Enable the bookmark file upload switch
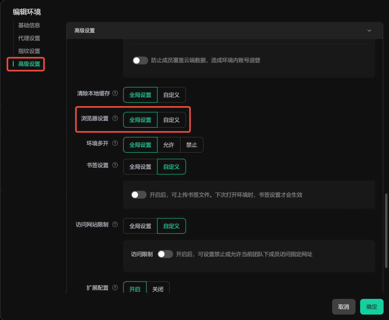 coord(139,195)
